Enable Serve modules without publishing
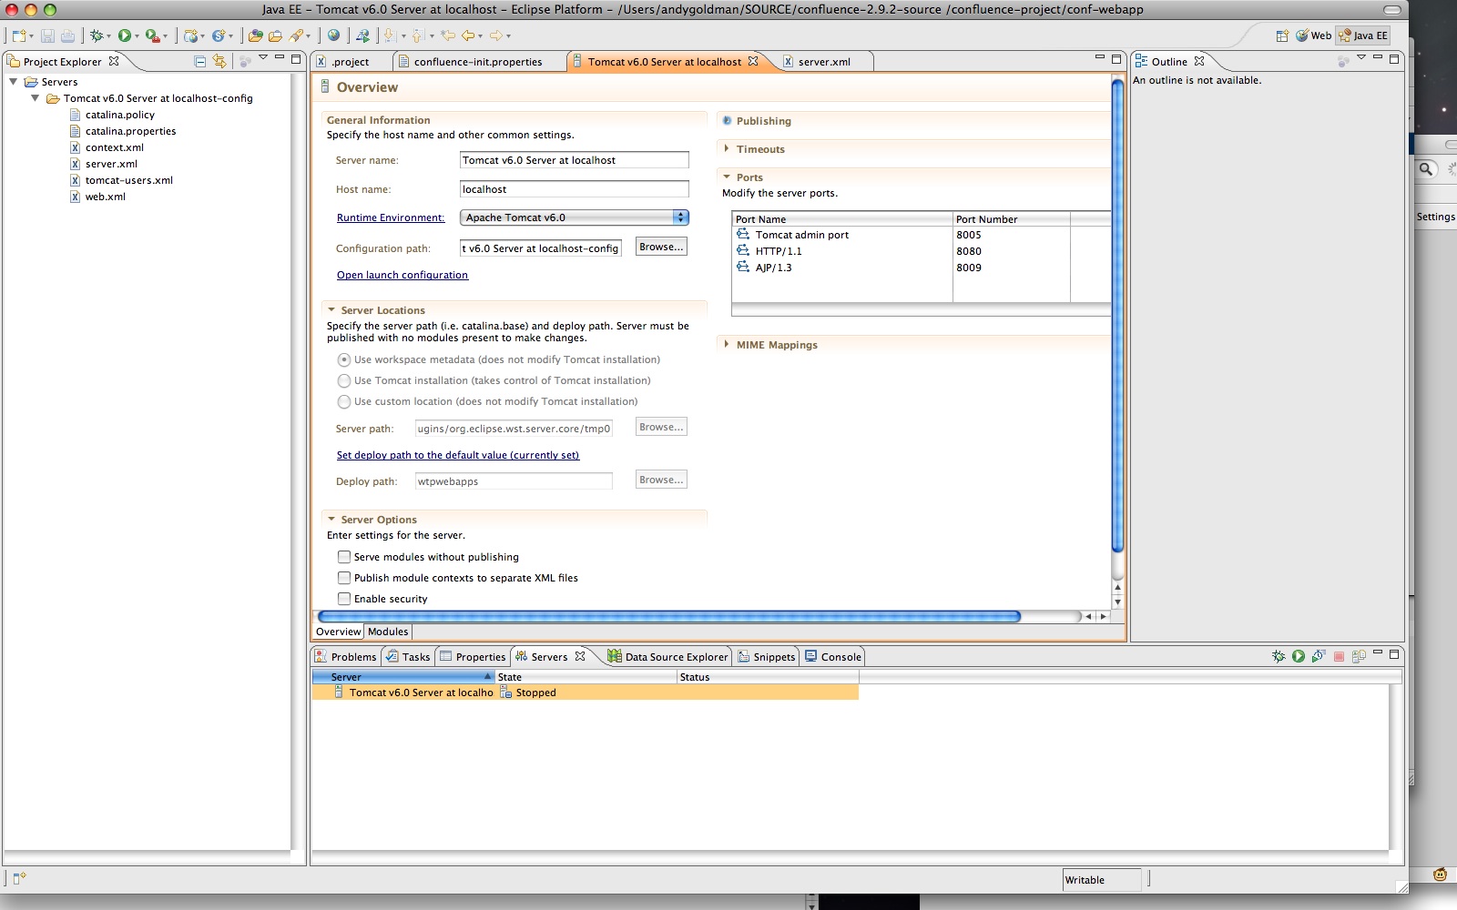The width and height of the screenshot is (1457, 910). pos(344,557)
